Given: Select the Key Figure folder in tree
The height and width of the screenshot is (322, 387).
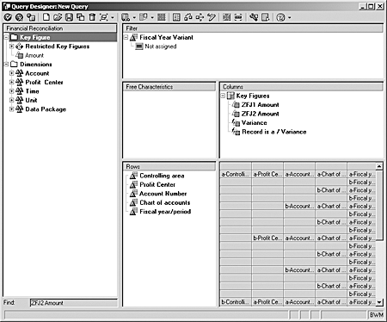Looking at the screenshot, I should [x=34, y=37].
